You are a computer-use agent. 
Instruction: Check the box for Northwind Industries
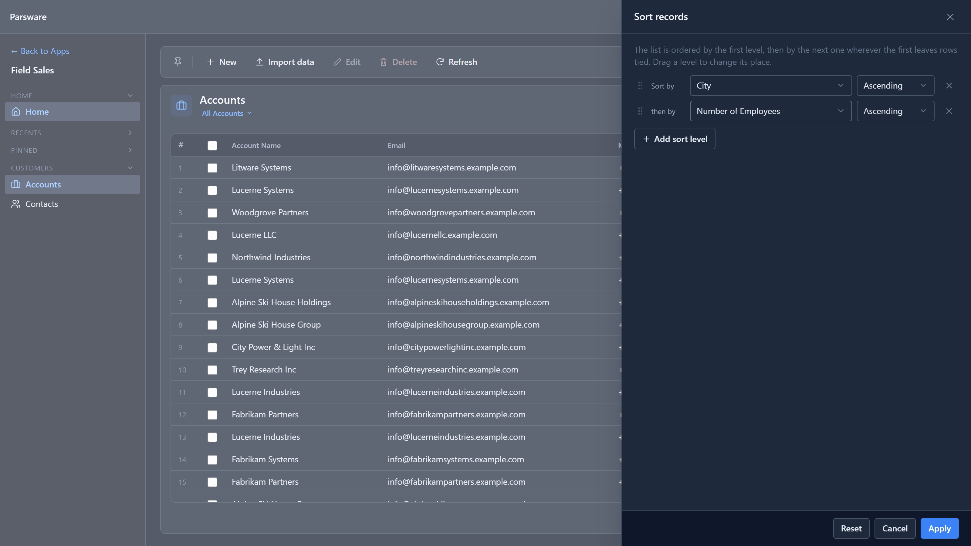click(x=212, y=257)
